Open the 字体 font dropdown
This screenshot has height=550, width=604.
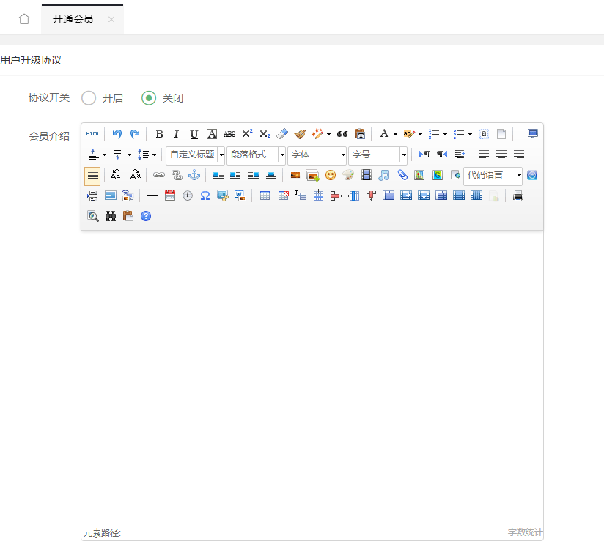pyautogui.click(x=317, y=155)
